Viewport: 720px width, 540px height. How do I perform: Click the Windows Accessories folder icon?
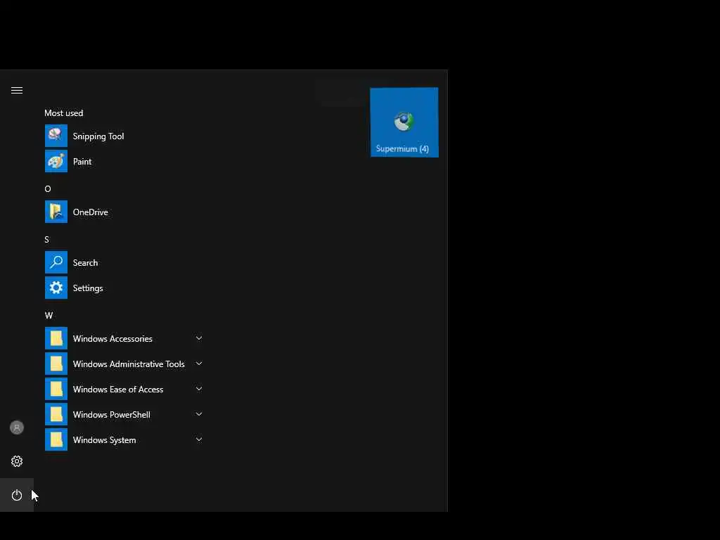pyautogui.click(x=56, y=338)
